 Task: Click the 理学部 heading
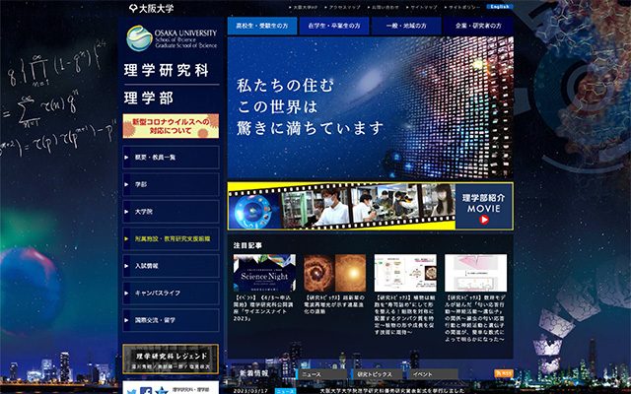[149, 98]
